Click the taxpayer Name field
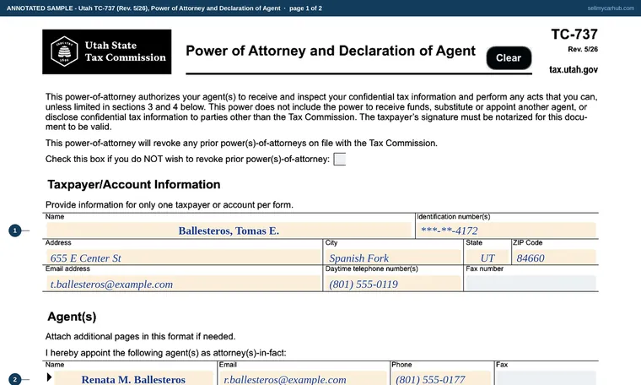 [x=229, y=230]
